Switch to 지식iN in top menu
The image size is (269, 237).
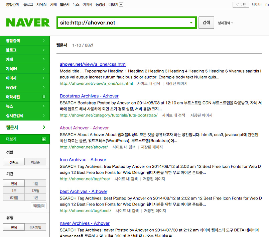[41, 4]
